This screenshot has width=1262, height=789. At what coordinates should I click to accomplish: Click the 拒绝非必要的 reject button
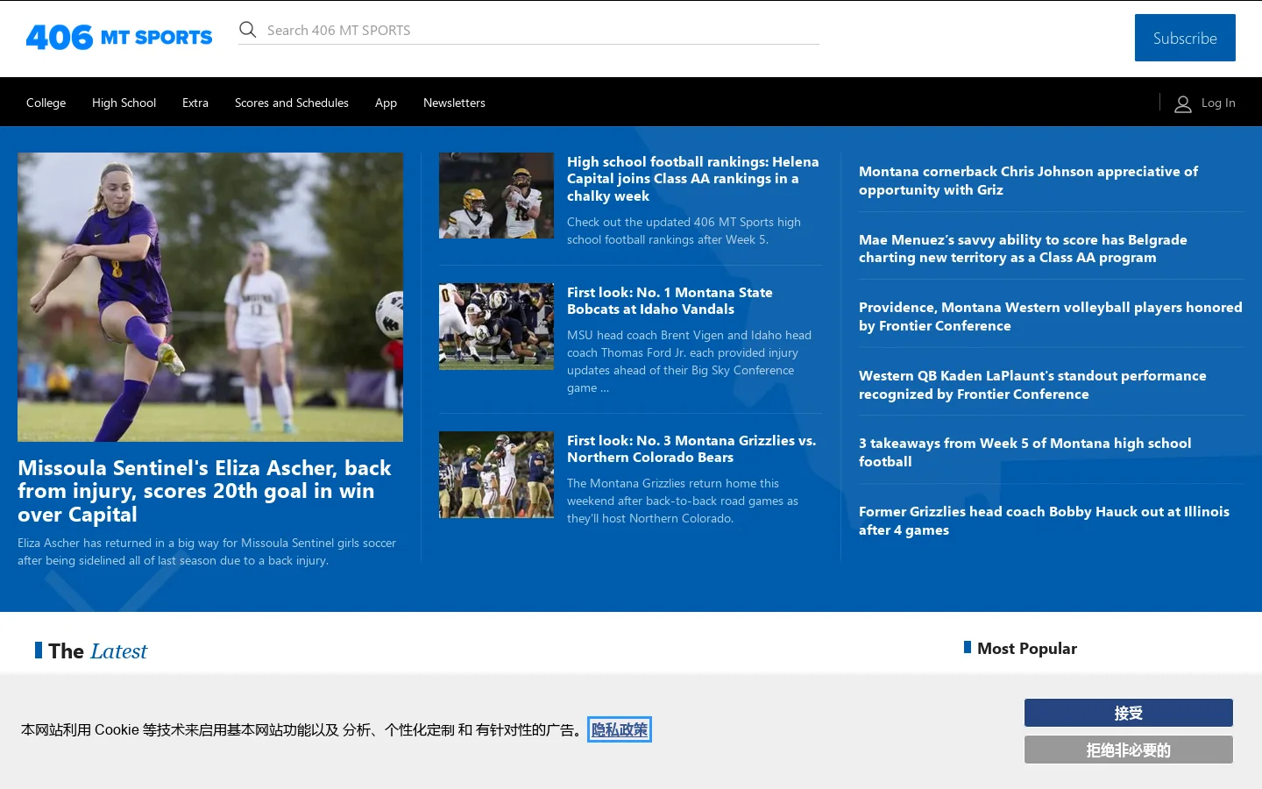pos(1129,750)
